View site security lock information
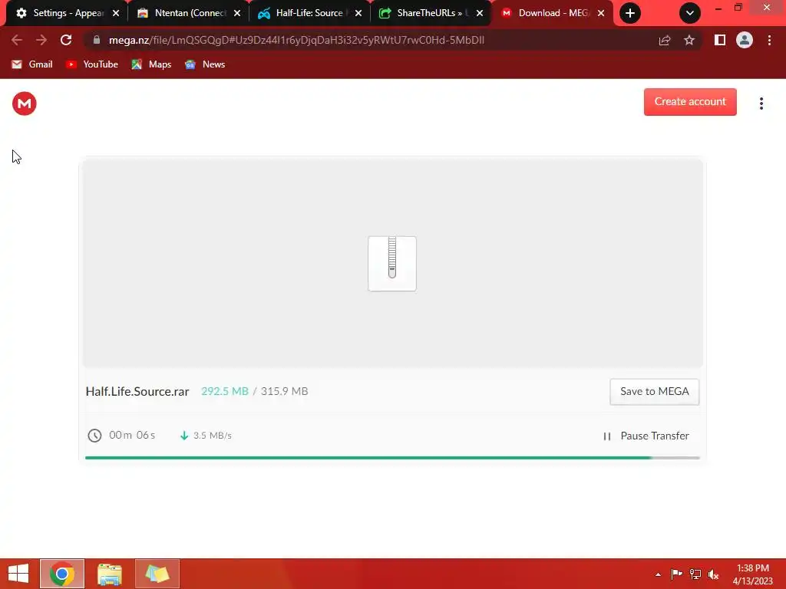Viewport: 786px width, 589px height. pyautogui.click(x=97, y=40)
